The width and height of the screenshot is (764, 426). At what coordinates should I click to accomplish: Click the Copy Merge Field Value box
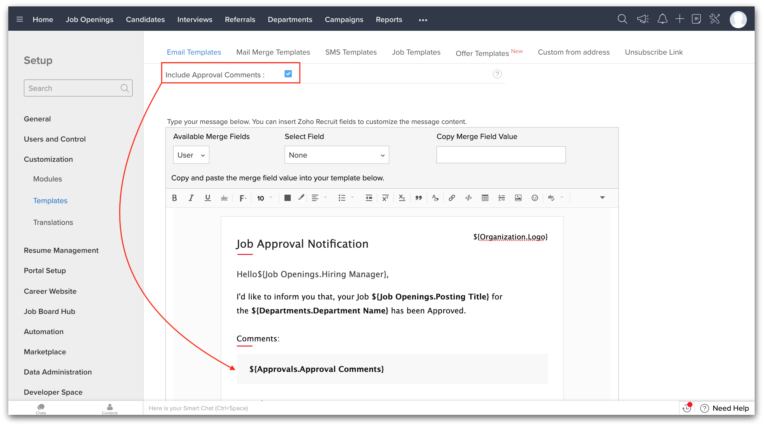(501, 155)
